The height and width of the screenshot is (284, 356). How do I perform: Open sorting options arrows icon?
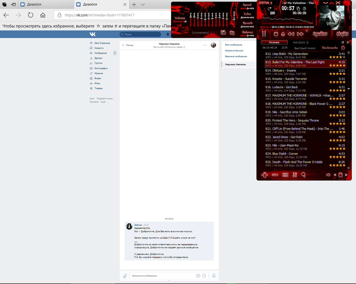(295, 175)
